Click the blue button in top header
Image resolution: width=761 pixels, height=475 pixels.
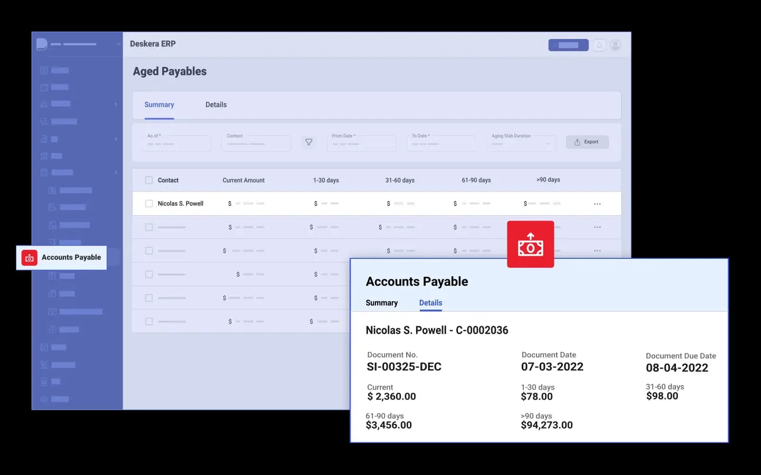click(x=568, y=45)
